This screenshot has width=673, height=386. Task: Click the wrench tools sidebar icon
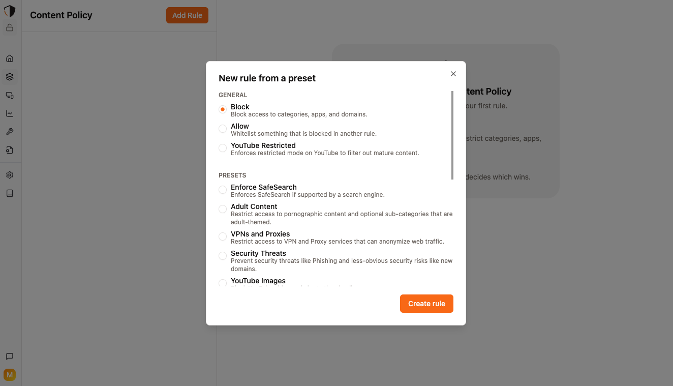point(10,132)
